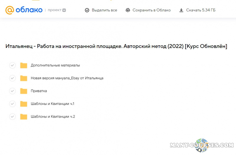Click the VK project badge icon
The height and width of the screenshot is (155, 236).
coord(64,10)
